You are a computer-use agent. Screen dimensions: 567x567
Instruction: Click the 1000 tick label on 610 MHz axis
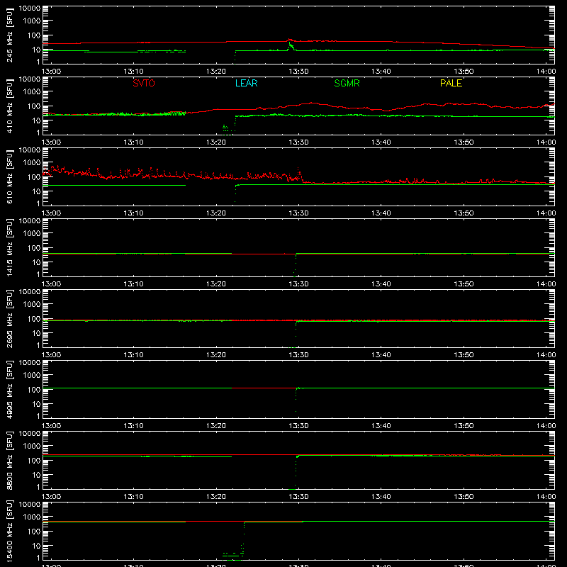[32, 163]
